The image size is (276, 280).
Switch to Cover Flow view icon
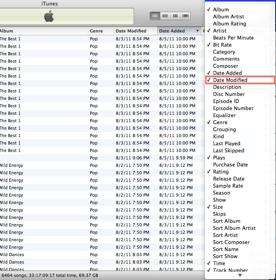(185, 16)
